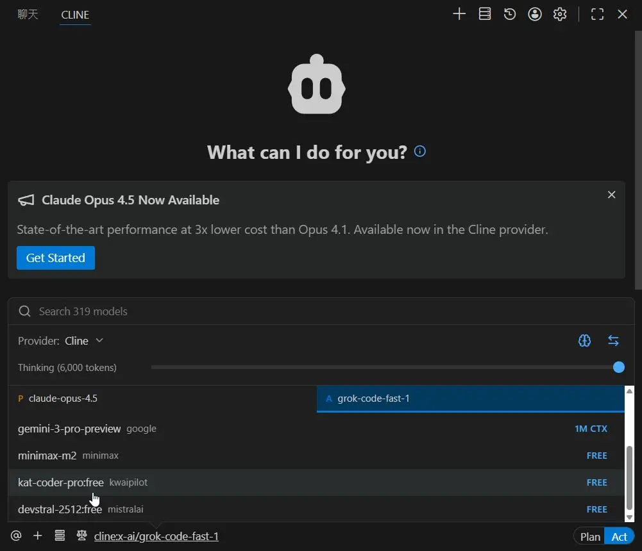Image resolution: width=642 pixels, height=551 pixels.
Task: Open the task history clock icon
Action: pyautogui.click(x=510, y=14)
